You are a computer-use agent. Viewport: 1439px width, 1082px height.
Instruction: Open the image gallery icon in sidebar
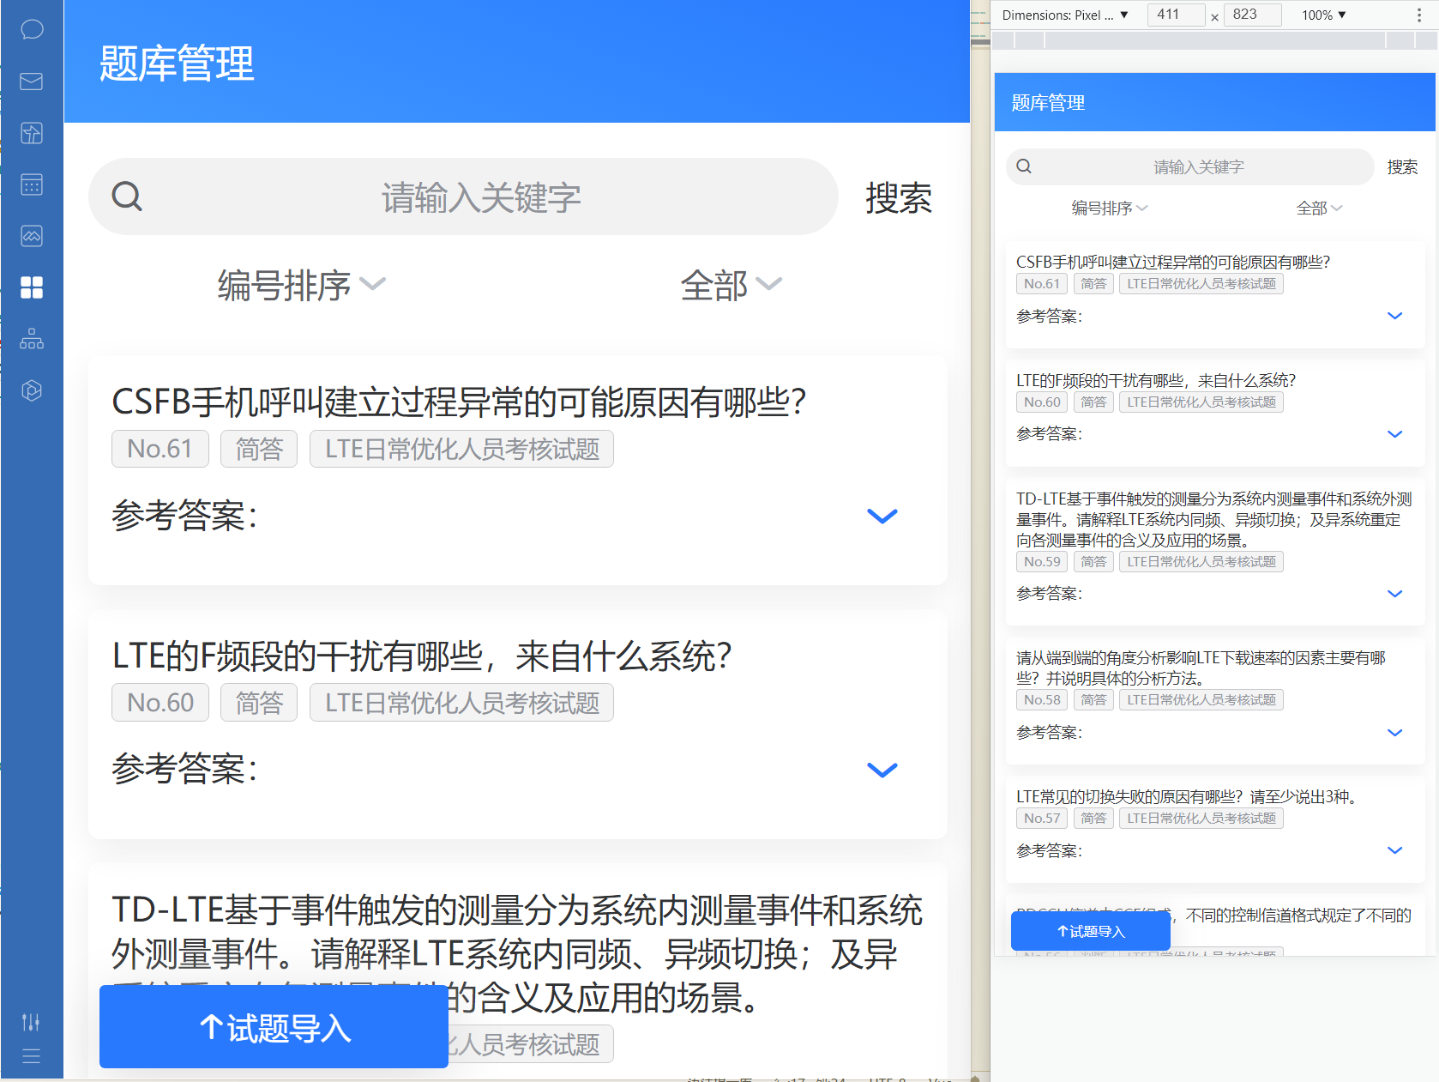coord(32,236)
